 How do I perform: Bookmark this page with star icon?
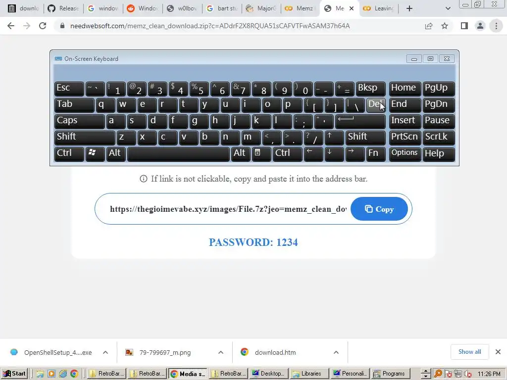tap(445, 26)
